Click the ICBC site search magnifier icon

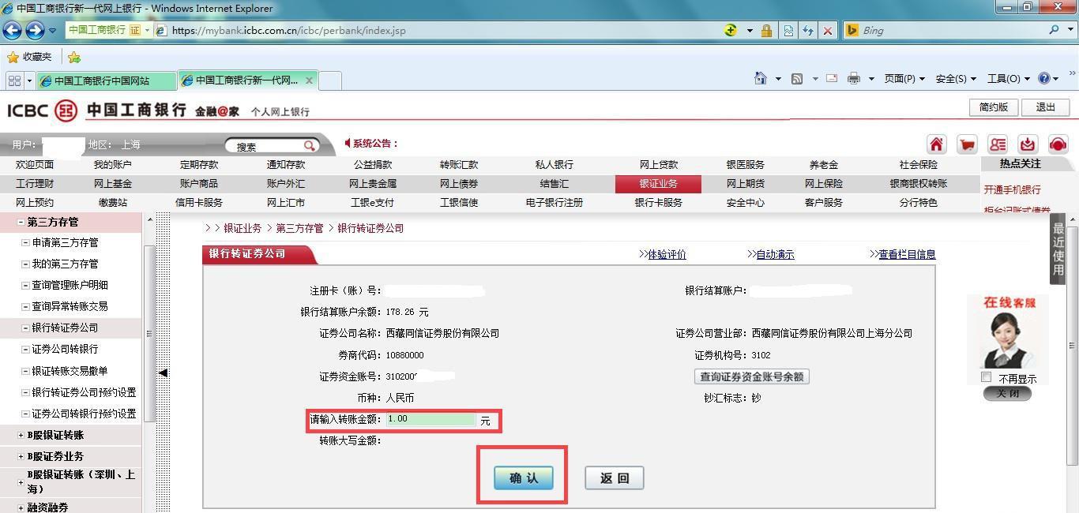click(310, 146)
